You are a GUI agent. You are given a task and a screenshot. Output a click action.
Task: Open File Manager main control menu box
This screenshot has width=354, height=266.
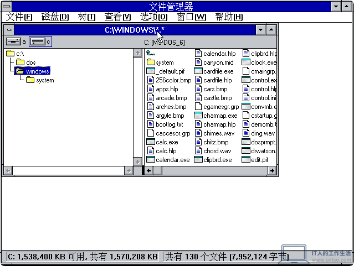click(x=7, y=6)
